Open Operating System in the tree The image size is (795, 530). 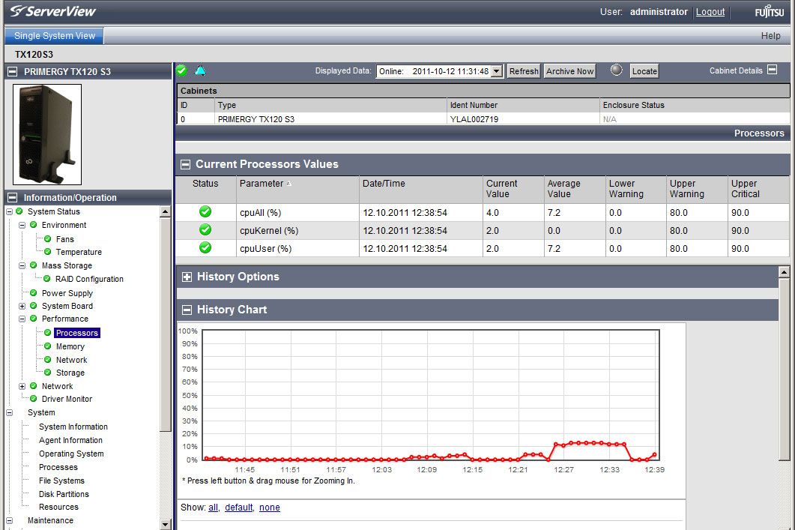tap(71, 454)
